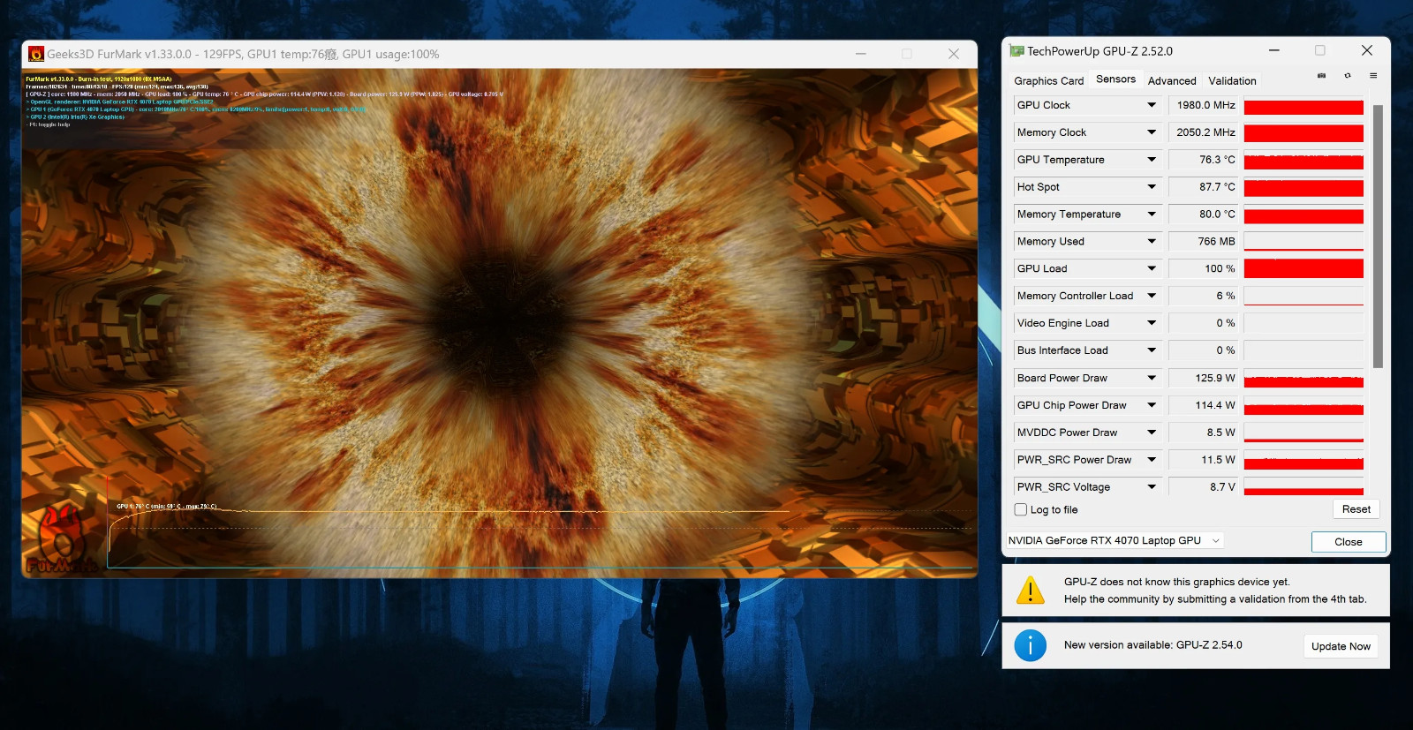The height and width of the screenshot is (730, 1413).
Task: Click the GPU-Z app icon in title bar
Action: click(1016, 51)
